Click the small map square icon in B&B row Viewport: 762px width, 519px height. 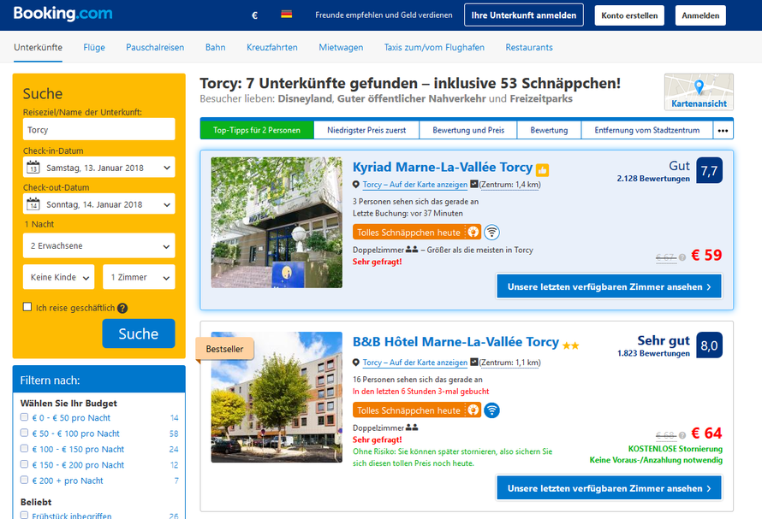[x=474, y=363]
